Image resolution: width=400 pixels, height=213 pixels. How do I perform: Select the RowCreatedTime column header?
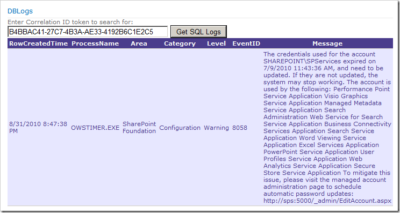39,43
